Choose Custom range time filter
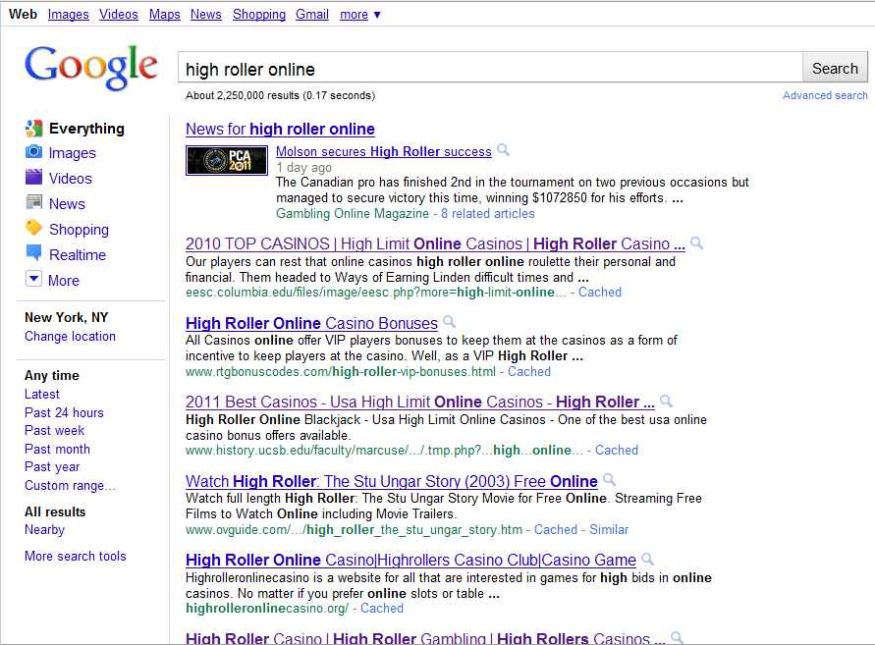This screenshot has height=645, width=875. 70,485
